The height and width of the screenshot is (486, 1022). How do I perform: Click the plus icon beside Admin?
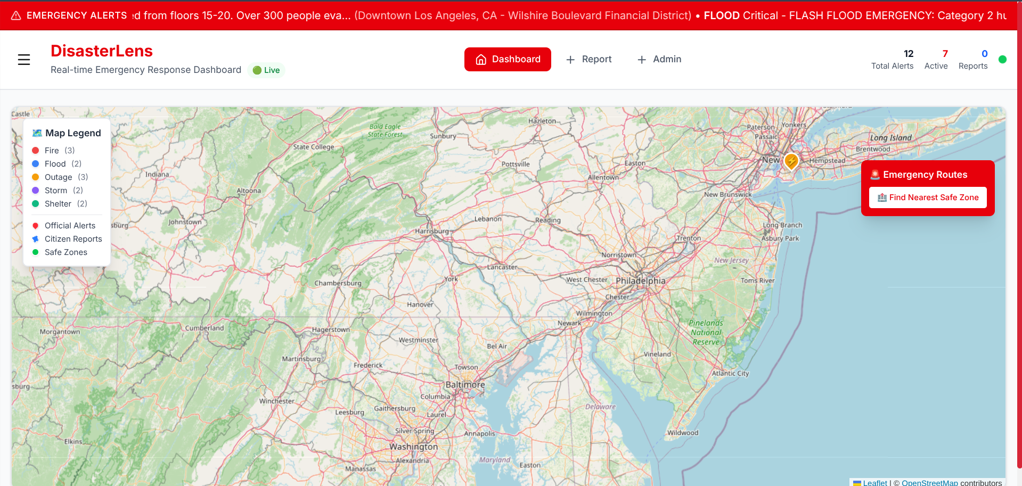[642, 60]
